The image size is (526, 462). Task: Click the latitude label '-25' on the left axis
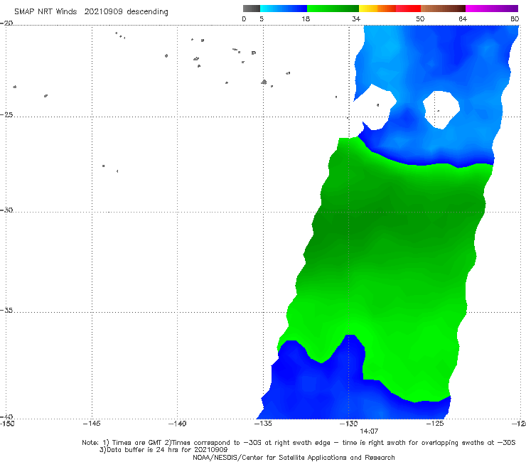coord(6,114)
